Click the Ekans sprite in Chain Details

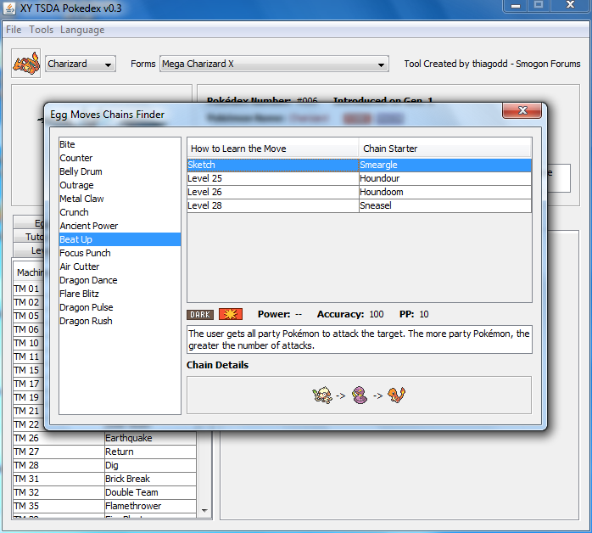click(360, 396)
